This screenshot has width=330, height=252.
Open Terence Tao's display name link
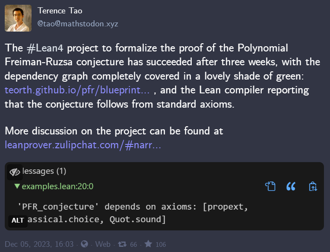click(60, 11)
